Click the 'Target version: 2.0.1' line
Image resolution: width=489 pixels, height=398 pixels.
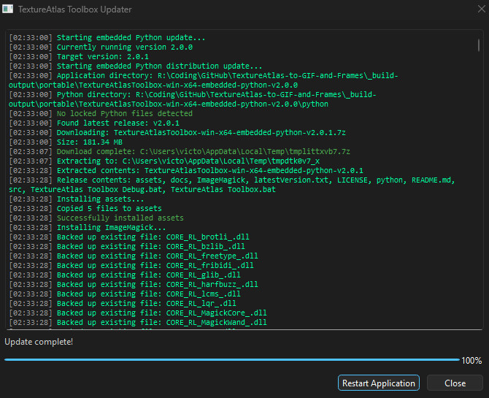(x=79, y=56)
